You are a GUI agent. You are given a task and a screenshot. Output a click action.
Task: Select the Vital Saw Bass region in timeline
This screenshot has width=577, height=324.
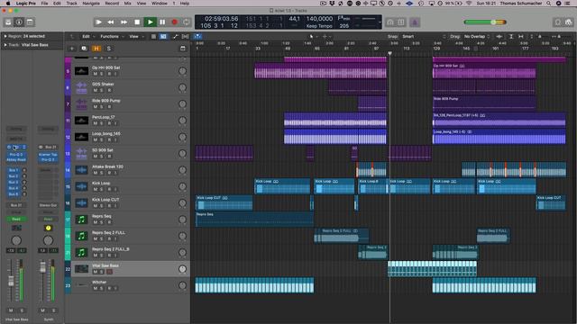[x=433, y=269]
